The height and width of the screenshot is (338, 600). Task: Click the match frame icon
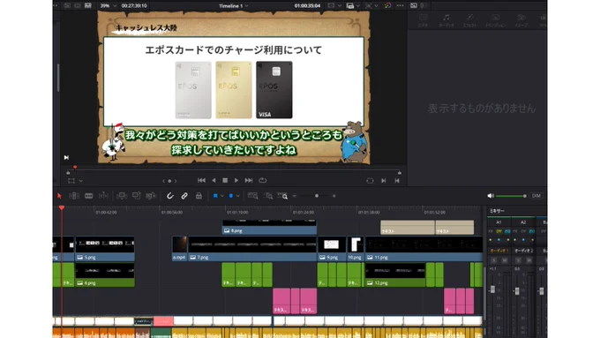coord(370,181)
